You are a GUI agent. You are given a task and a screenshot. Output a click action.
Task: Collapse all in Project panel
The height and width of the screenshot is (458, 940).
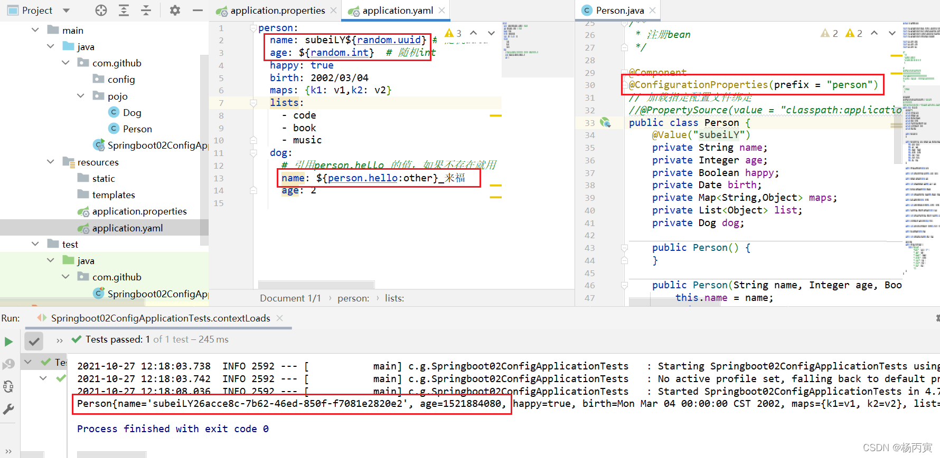click(x=146, y=10)
